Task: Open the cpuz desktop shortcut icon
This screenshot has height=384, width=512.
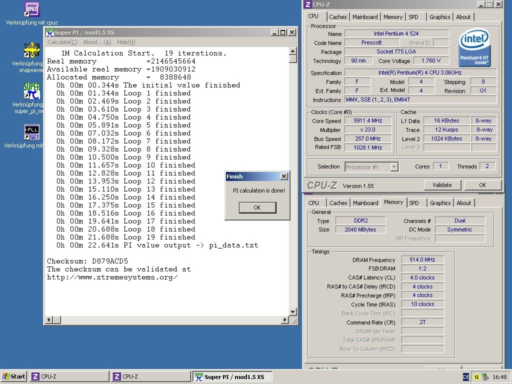Action: (x=31, y=9)
